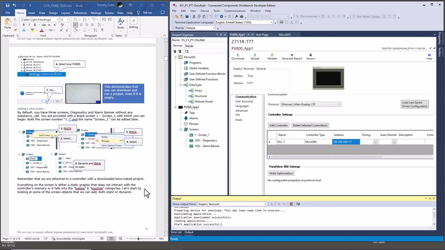
Task: Open the Word Insert ribbon tab
Action: coord(31,13)
